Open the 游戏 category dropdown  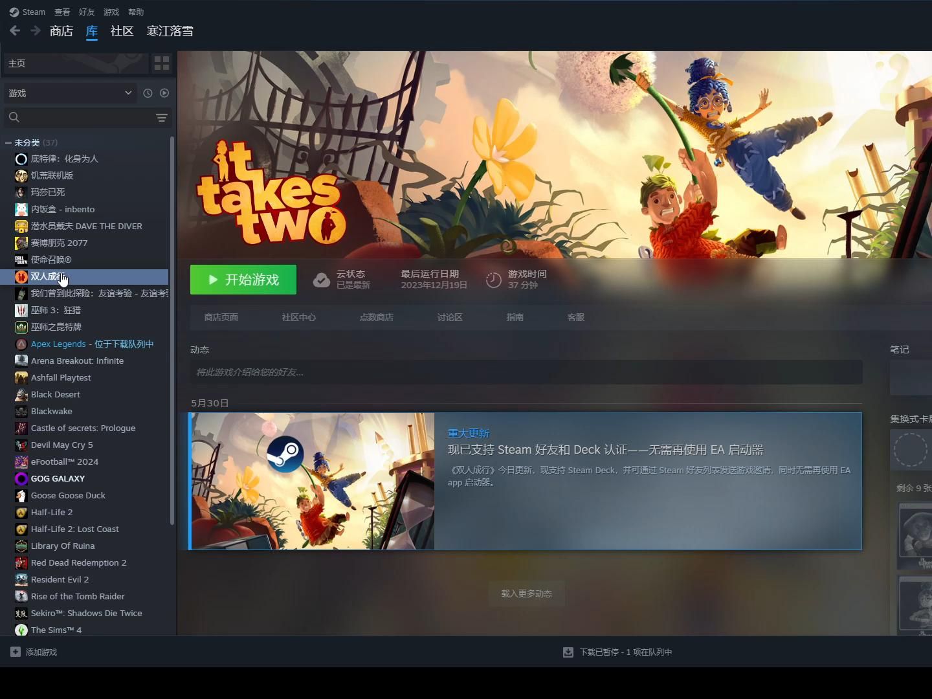pos(71,93)
